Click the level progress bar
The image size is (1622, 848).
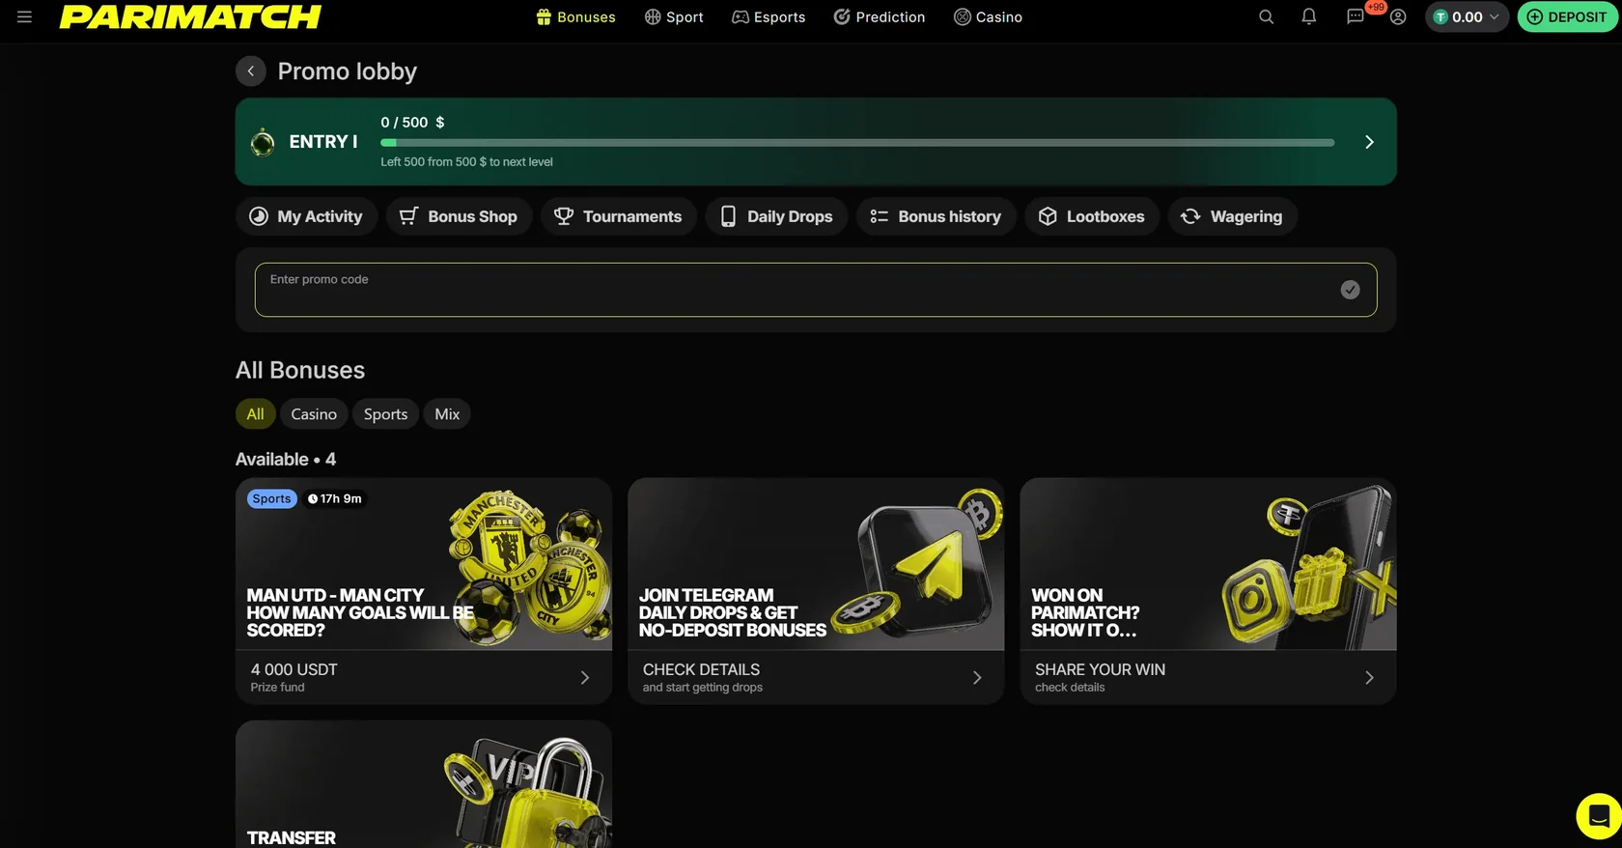pos(857,143)
